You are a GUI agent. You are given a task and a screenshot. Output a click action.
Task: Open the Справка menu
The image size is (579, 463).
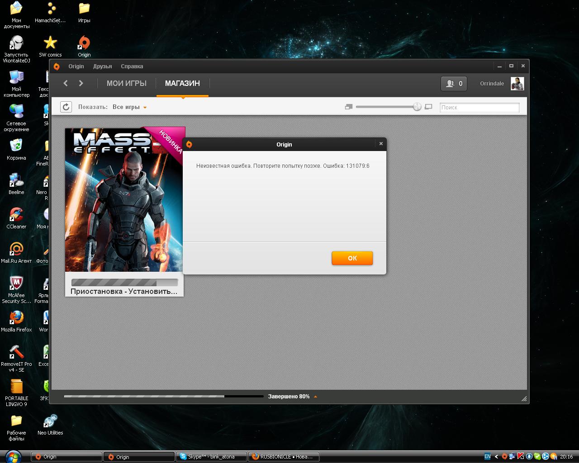(132, 66)
